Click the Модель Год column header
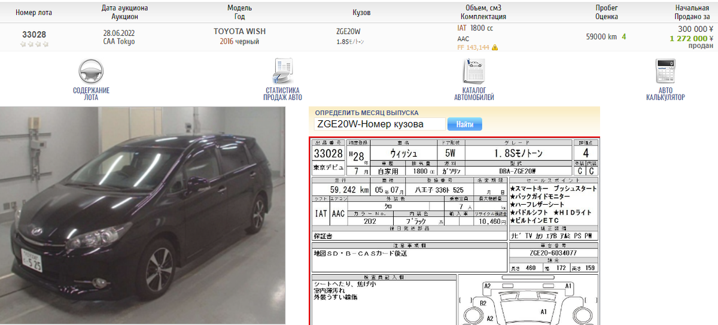 239,12
